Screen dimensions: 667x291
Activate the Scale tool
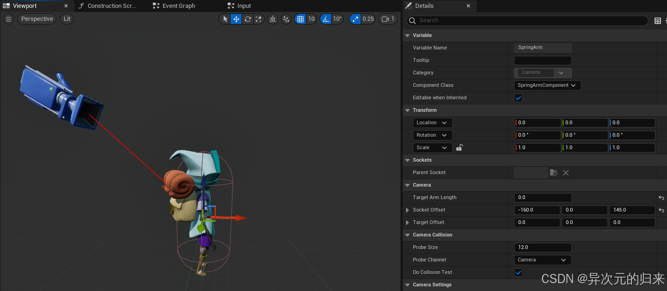click(259, 19)
